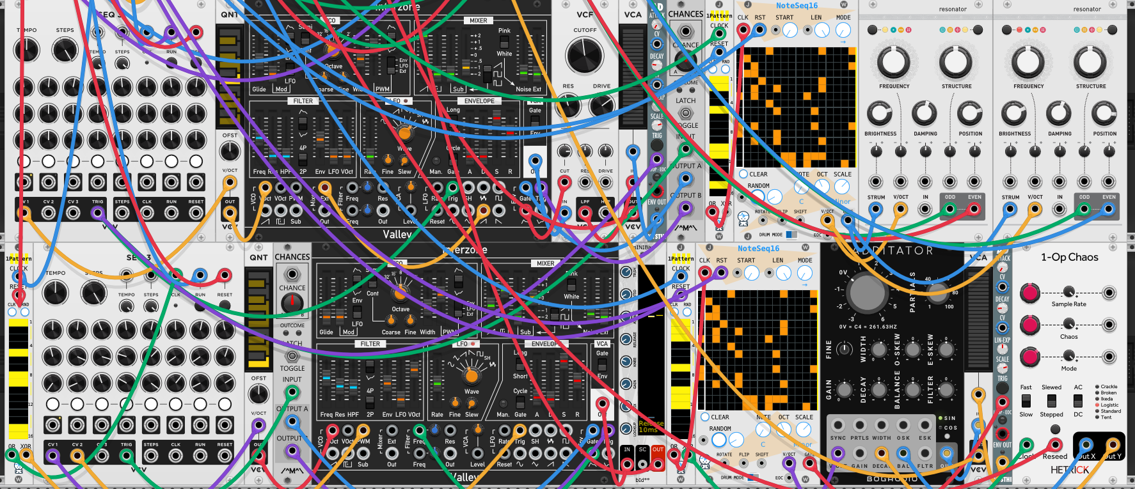Click the pink Mode knob on 1-Op Chaos
This screenshot has height=489, width=1135.
1029,357
